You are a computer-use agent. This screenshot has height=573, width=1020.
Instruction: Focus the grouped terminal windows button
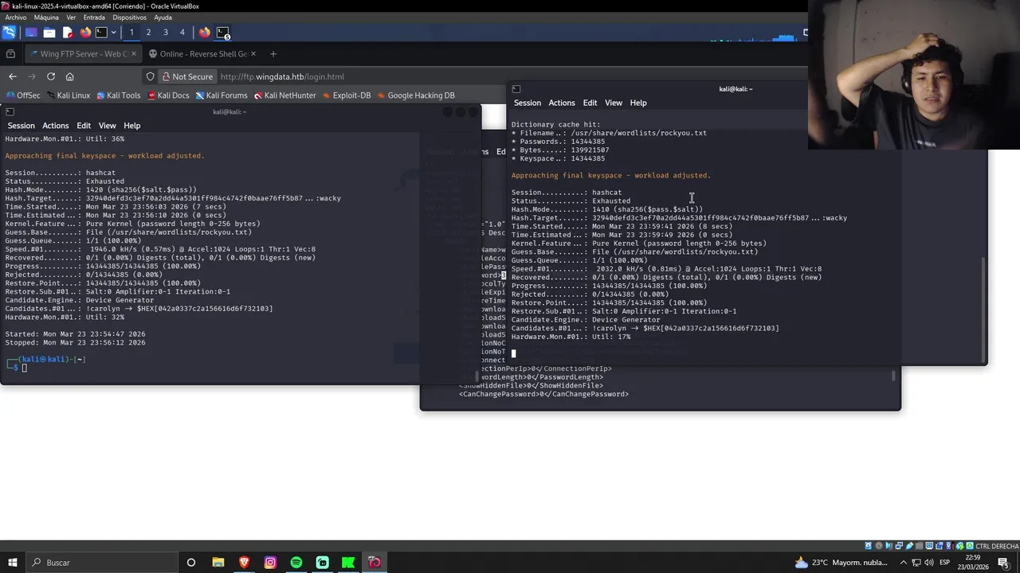click(x=223, y=33)
